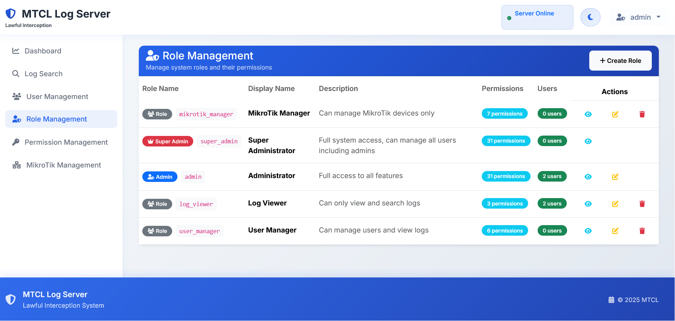Delete the mikrotik_manager role

642,114
